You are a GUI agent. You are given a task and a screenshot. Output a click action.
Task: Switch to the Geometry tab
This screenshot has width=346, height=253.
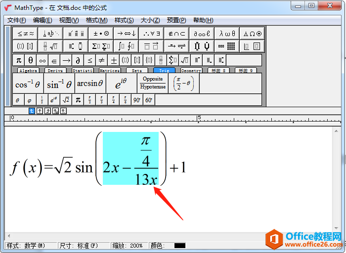(x=191, y=71)
